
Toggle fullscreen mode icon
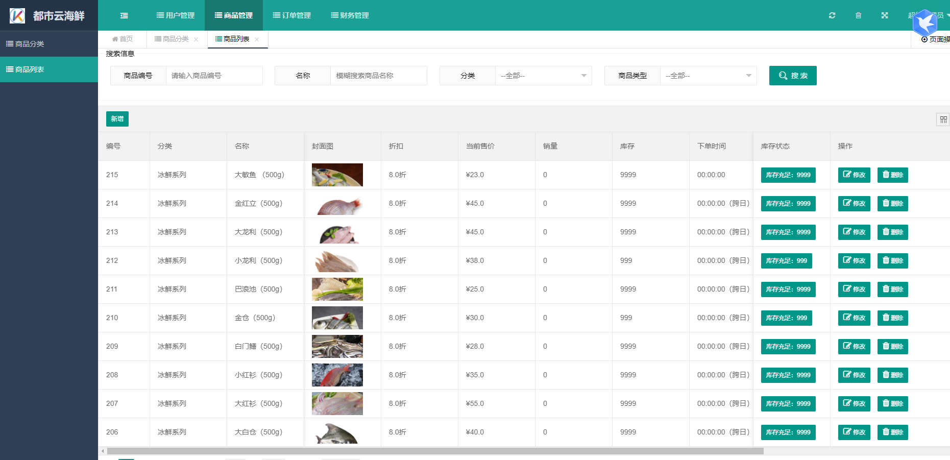[885, 15]
